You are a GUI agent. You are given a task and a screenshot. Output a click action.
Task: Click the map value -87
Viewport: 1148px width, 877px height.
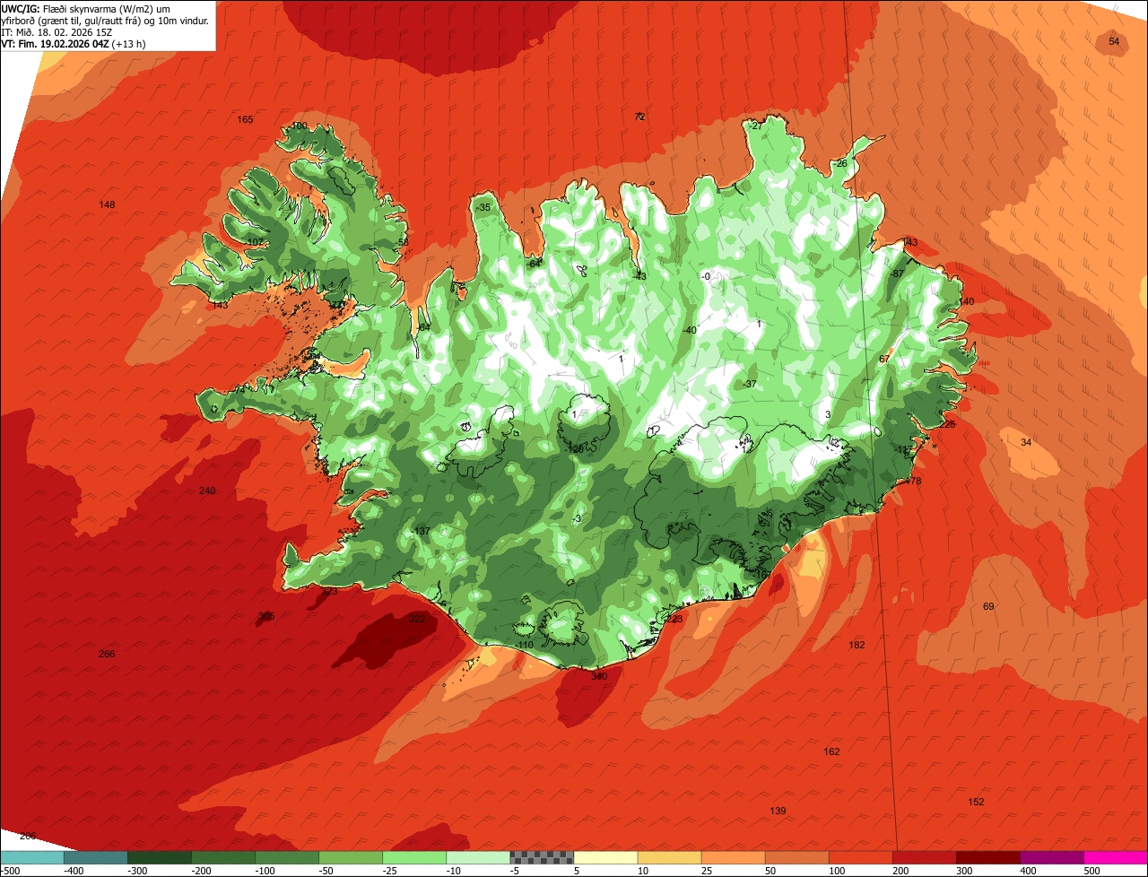(x=896, y=274)
